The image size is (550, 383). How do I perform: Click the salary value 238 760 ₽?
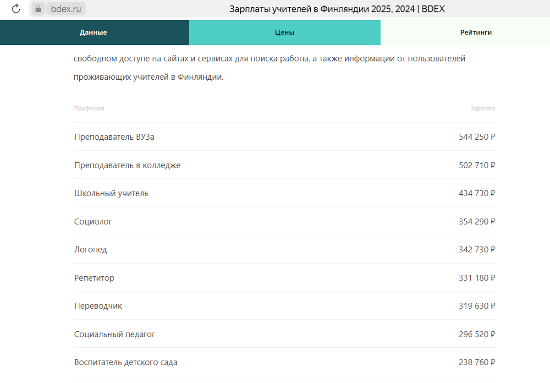coord(477,362)
